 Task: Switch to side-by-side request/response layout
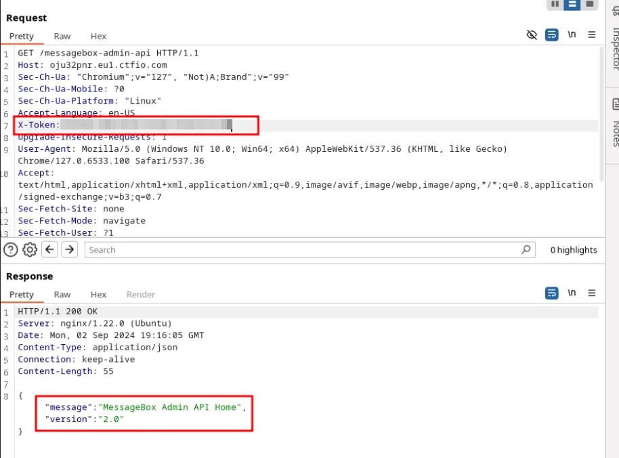point(556,4)
